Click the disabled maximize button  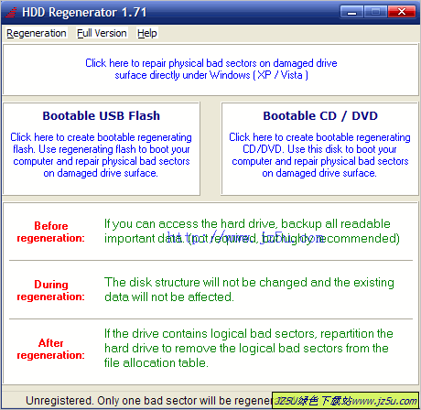375,12
